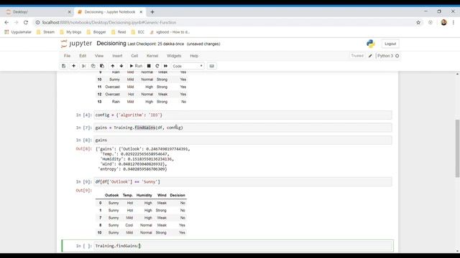
Task: Click the Decision column header in Out[9]
Action: point(178,195)
